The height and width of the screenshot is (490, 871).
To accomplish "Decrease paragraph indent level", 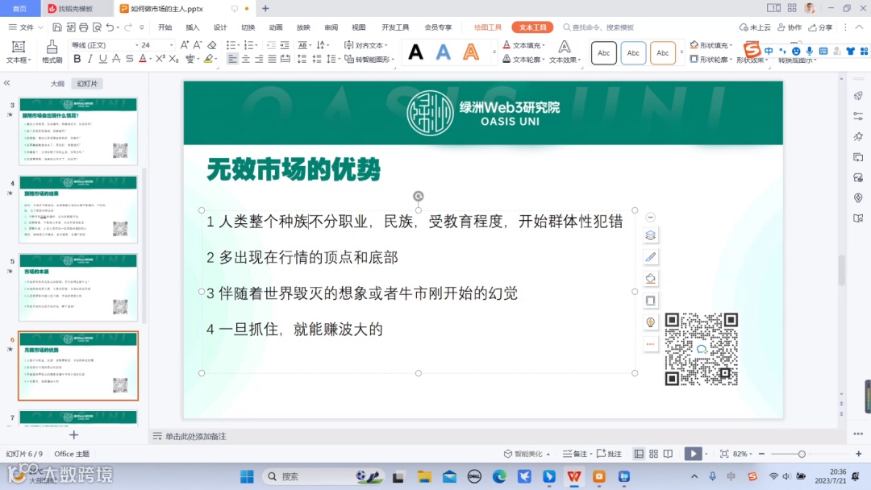I will coord(271,45).
